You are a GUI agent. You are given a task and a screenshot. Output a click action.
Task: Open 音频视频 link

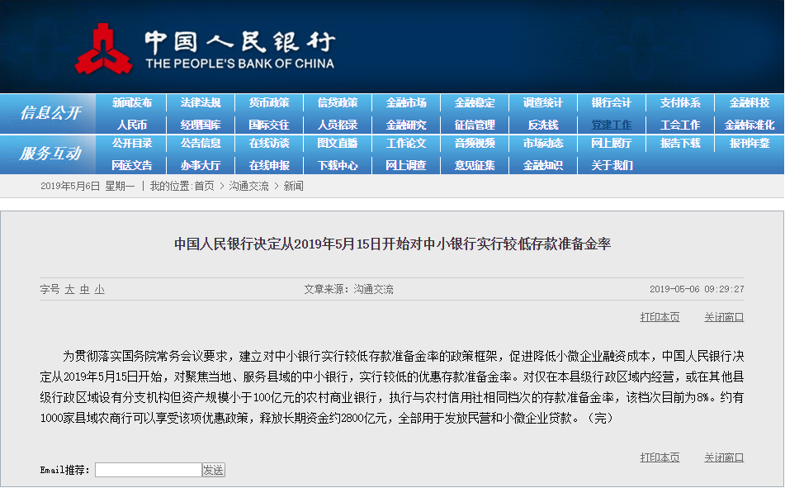point(475,144)
